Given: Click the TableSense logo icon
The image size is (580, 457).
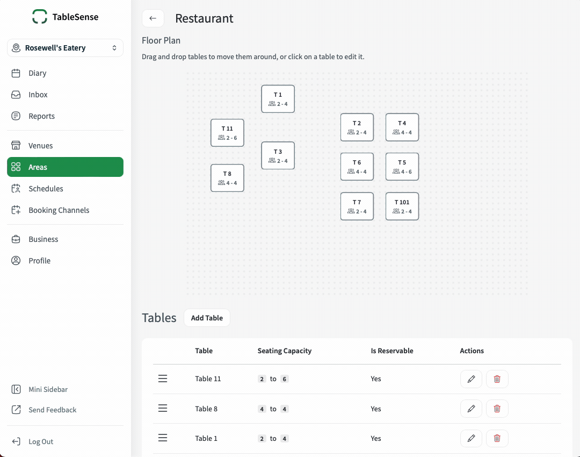Looking at the screenshot, I should pos(40,17).
